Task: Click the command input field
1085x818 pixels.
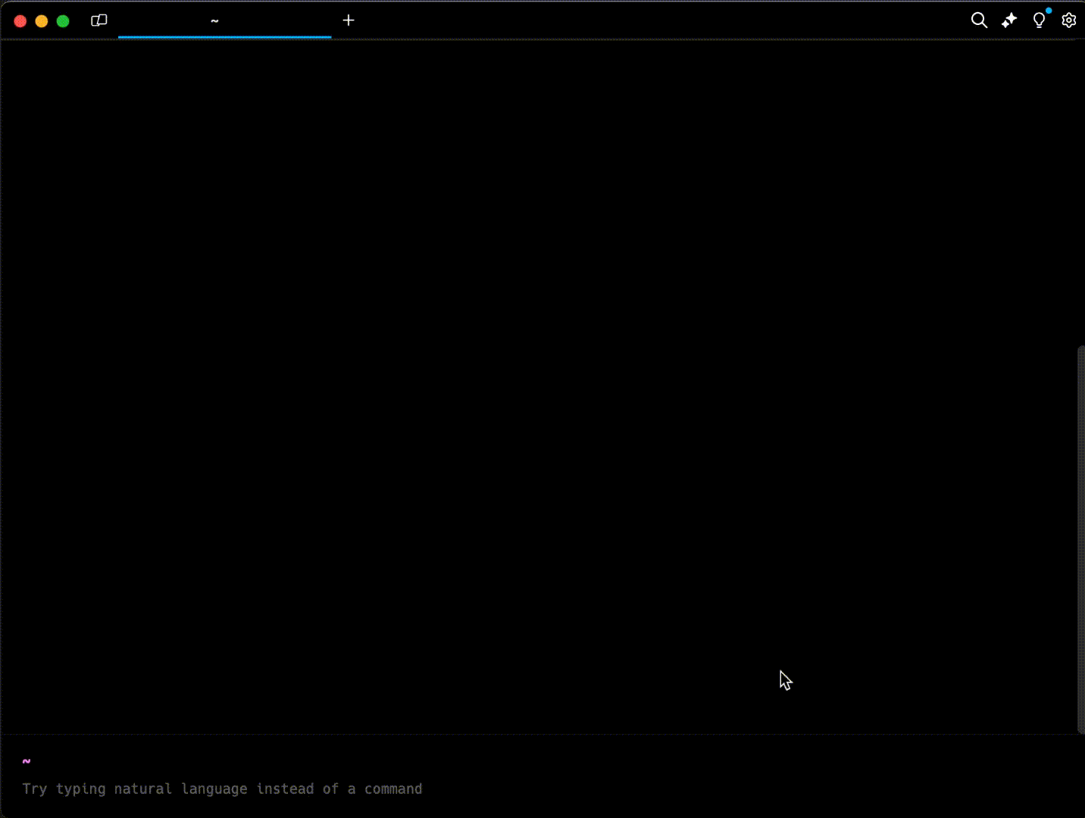Action: tap(542, 788)
